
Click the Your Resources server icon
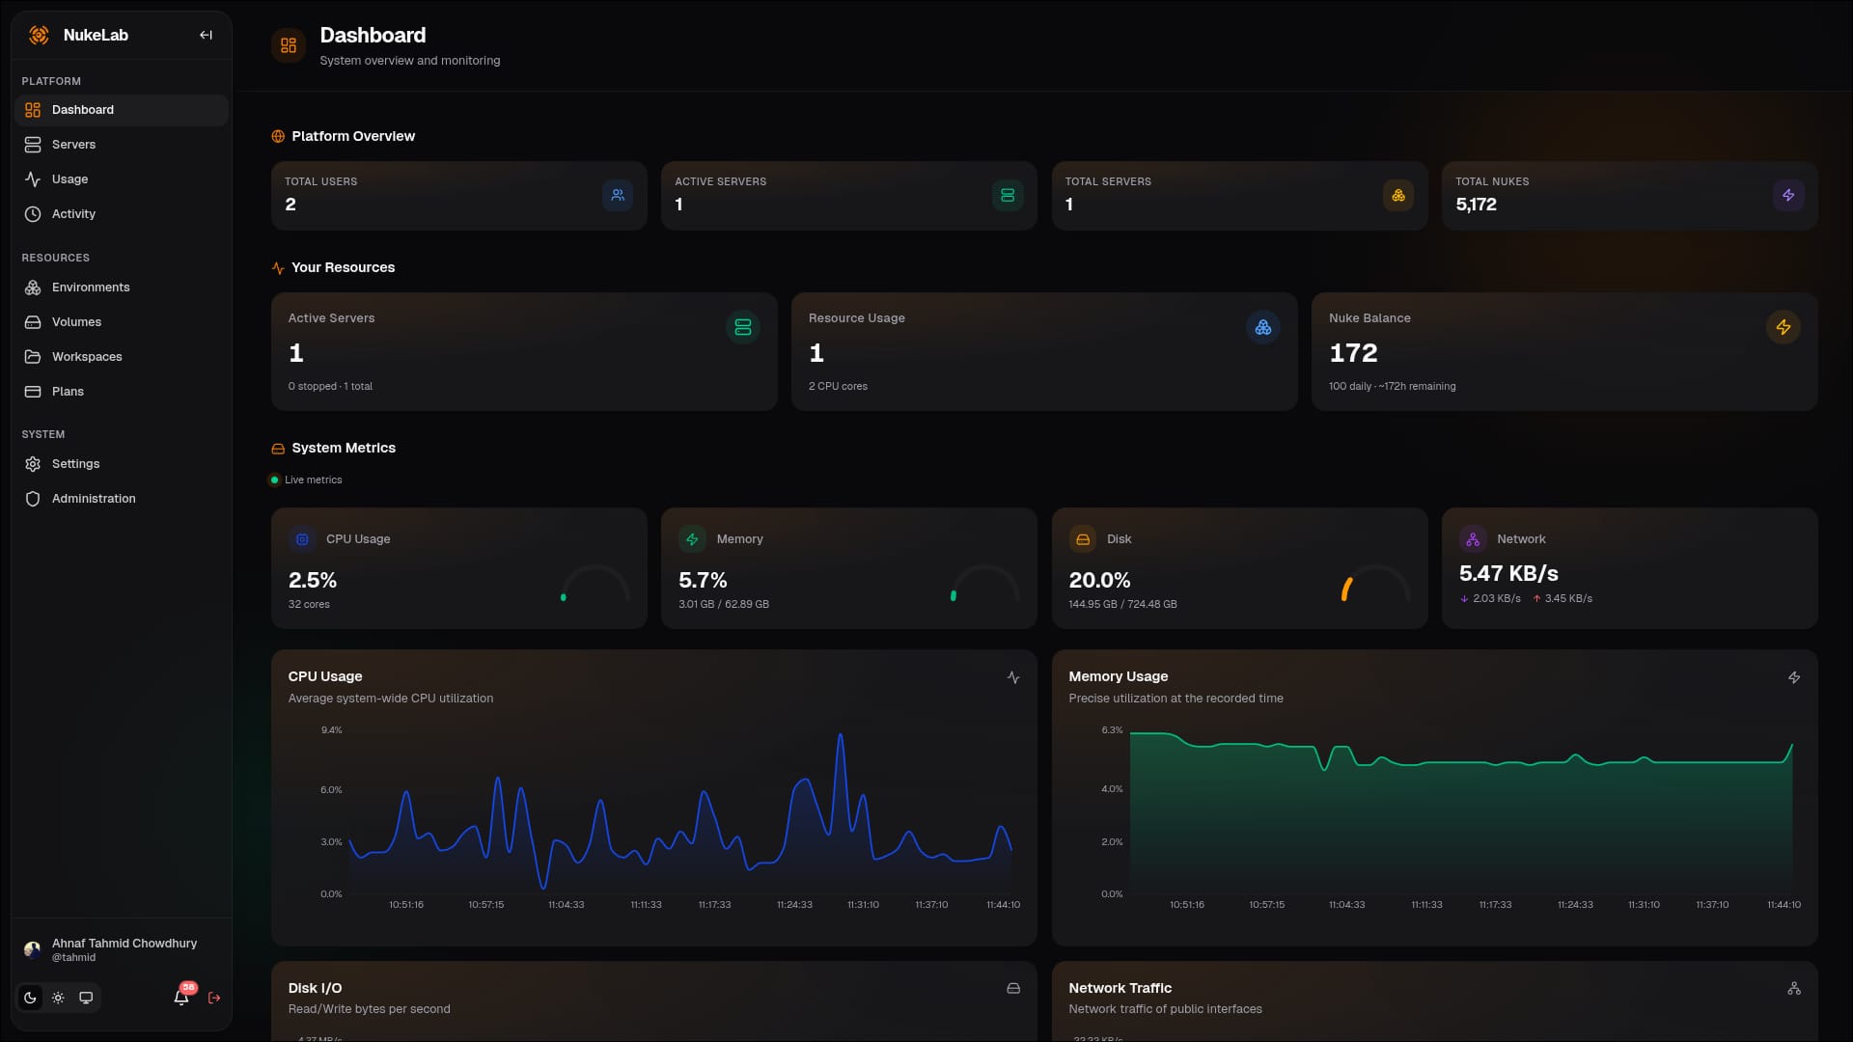[x=743, y=327]
